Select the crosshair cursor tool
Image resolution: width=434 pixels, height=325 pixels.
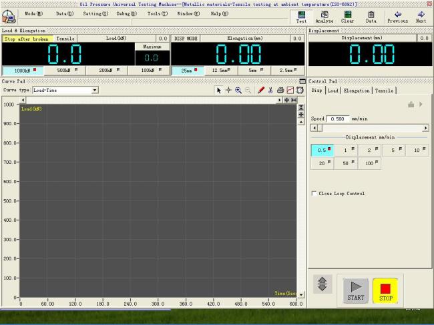tap(228, 90)
